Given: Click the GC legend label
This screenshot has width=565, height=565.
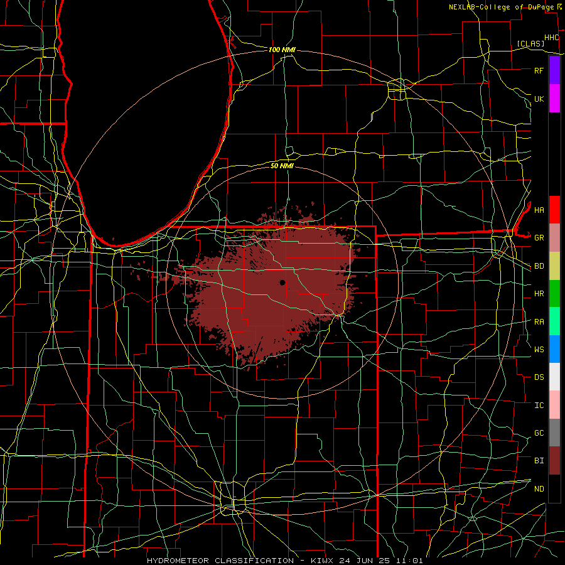Looking at the screenshot, I should (539, 433).
